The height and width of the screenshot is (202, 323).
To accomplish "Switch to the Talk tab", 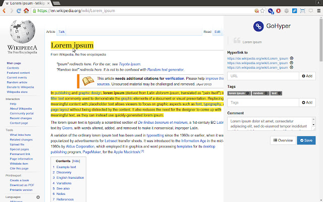I will coord(62,32).
